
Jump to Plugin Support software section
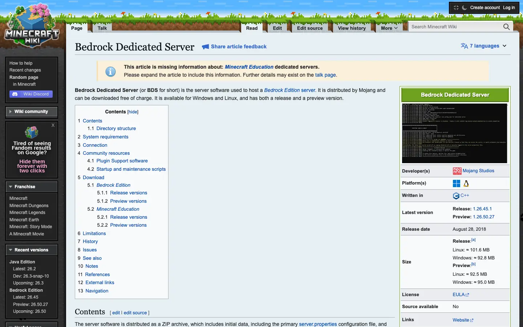pyautogui.click(x=122, y=161)
